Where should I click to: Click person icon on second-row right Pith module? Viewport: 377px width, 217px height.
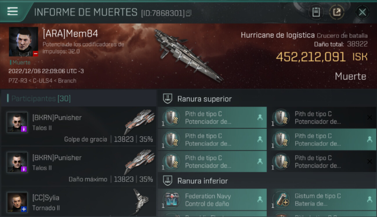369,139
